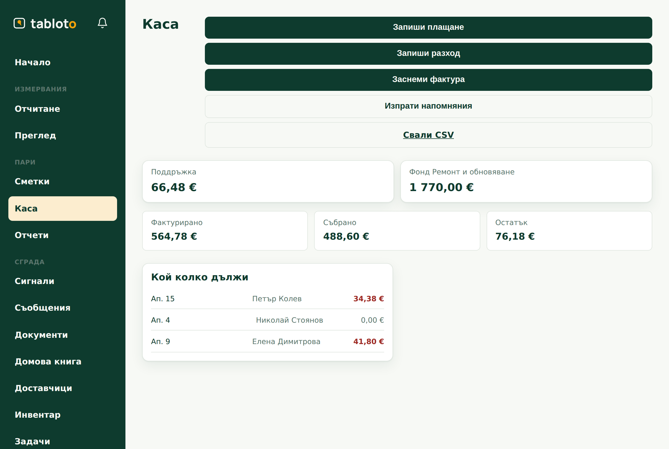Click name Петър Колев
This screenshot has height=449, width=669.
click(x=276, y=299)
